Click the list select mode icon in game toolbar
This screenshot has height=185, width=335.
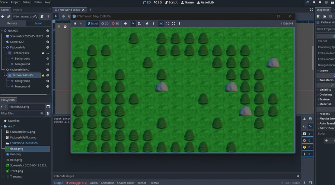[139, 23]
